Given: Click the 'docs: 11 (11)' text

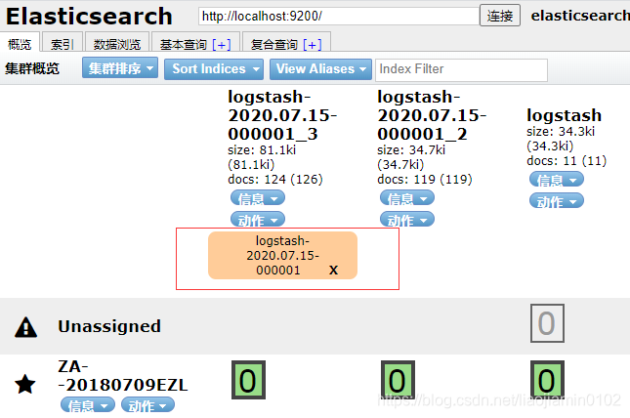Looking at the screenshot, I should (x=567, y=161).
